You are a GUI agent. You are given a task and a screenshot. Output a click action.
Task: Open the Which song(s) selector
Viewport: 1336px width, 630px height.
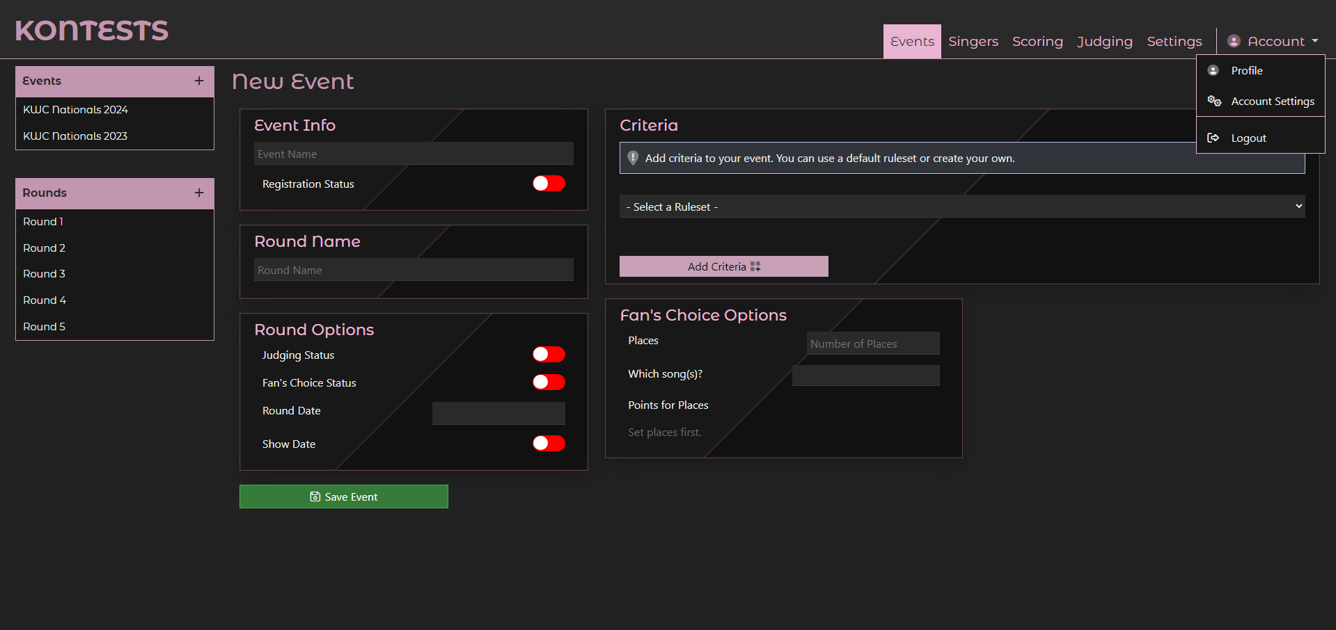[x=866, y=375]
